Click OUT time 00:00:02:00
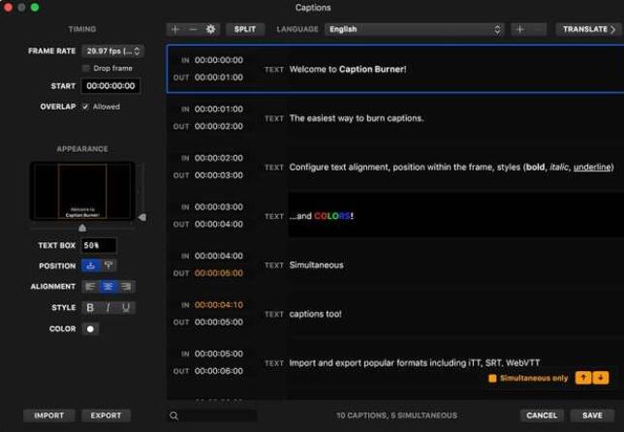 click(x=219, y=126)
